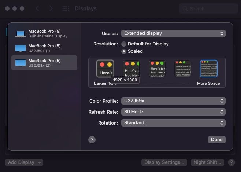This screenshot has width=241, height=172.
Task: Click the back arrow in the Displays toolbar
Action: tap(37, 8)
